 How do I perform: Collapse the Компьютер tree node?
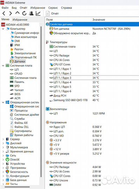3,29
